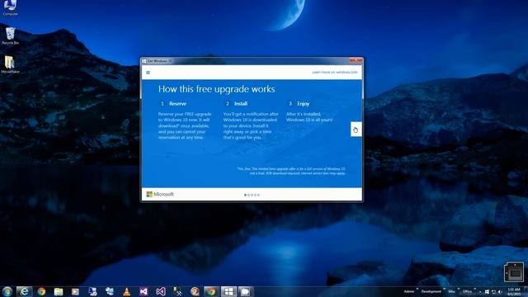Show hidden system tray icons
This screenshot has width=528, height=297.
tap(480, 291)
